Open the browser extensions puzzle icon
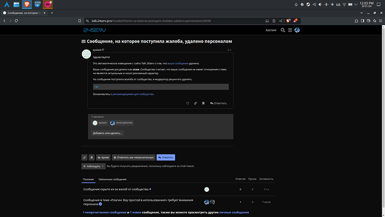This screenshot has height=217, width=385. [357, 21]
